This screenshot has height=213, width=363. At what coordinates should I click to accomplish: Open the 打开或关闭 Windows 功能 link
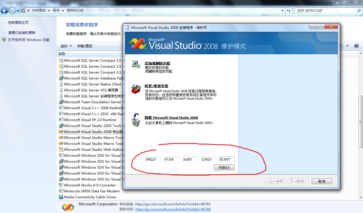tap(29, 40)
